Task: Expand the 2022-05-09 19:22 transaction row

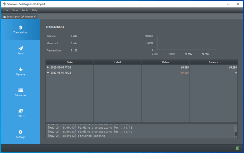Action: pos(48,73)
